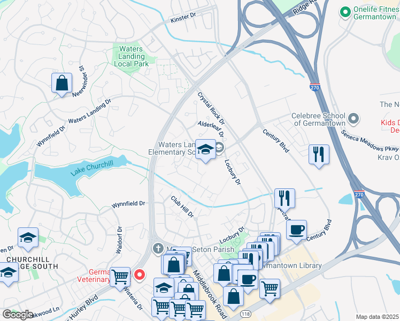Click the Germantown Library label
Image resolution: width=400 pixels, height=321 pixels.
click(290, 266)
